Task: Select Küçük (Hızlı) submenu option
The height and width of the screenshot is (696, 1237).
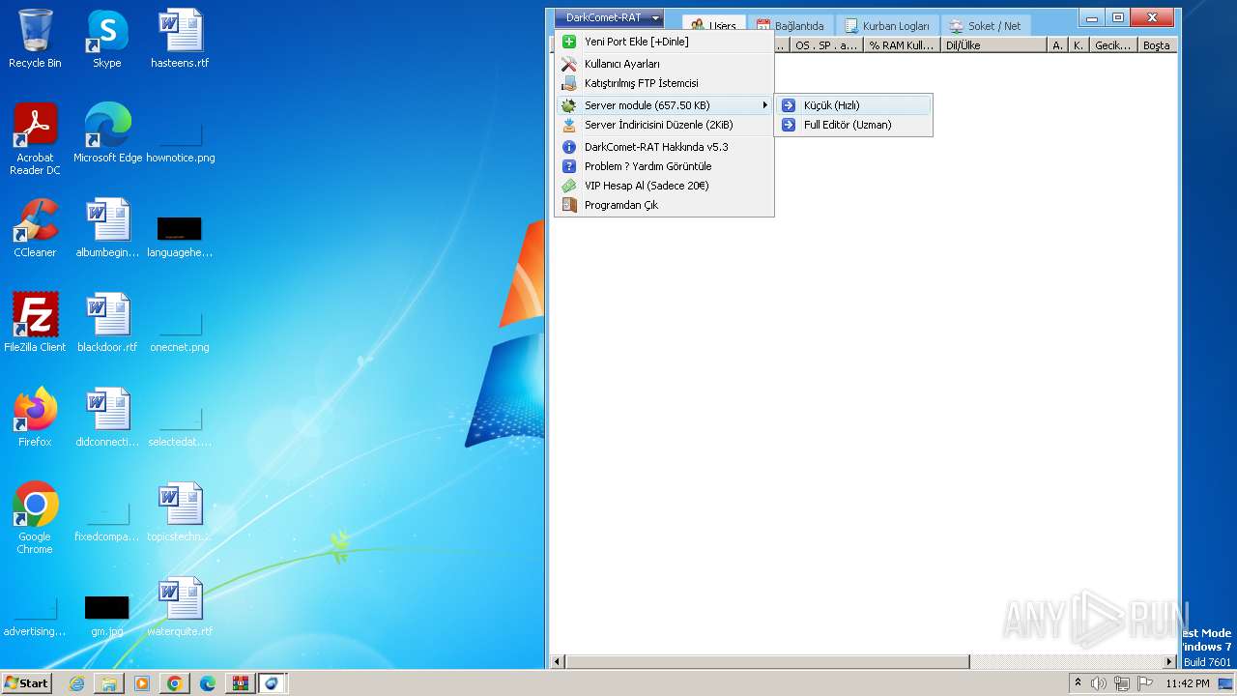Action: [853, 105]
